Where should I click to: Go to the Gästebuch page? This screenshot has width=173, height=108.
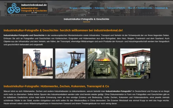pos(160,8)
